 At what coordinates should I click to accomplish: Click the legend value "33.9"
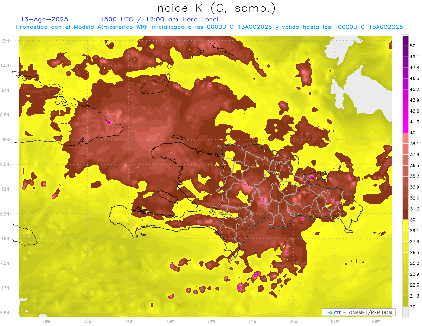[x=414, y=187]
